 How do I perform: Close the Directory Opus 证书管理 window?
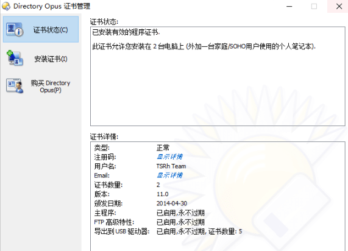click(x=339, y=6)
